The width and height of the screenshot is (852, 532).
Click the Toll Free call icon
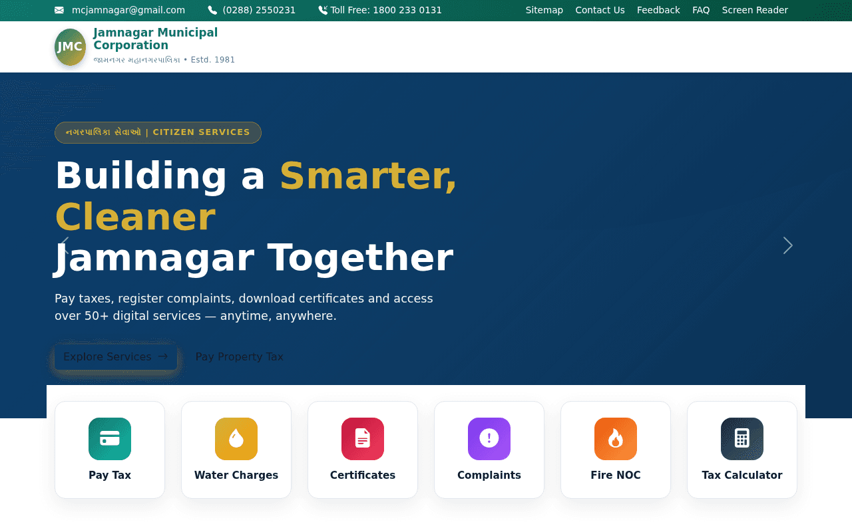pyautogui.click(x=323, y=10)
